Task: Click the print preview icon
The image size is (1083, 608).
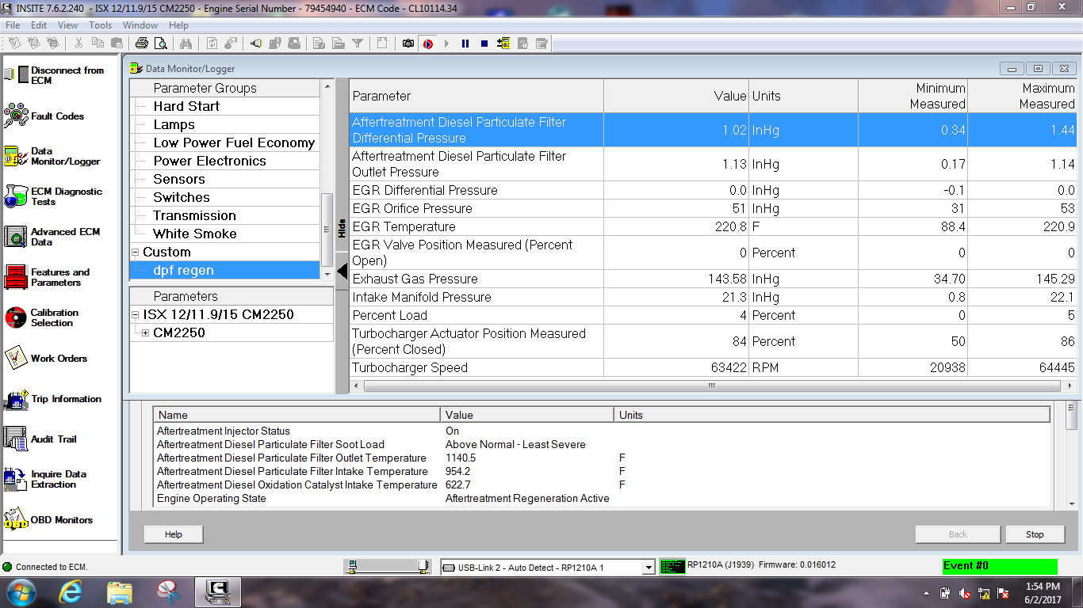Action: pos(160,44)
